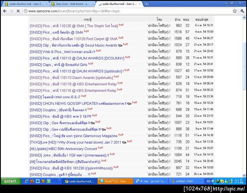This screenshot has width=247, height=193.
Task: Click the orange round quick launch icon
Action: click(x=43, y=181)
